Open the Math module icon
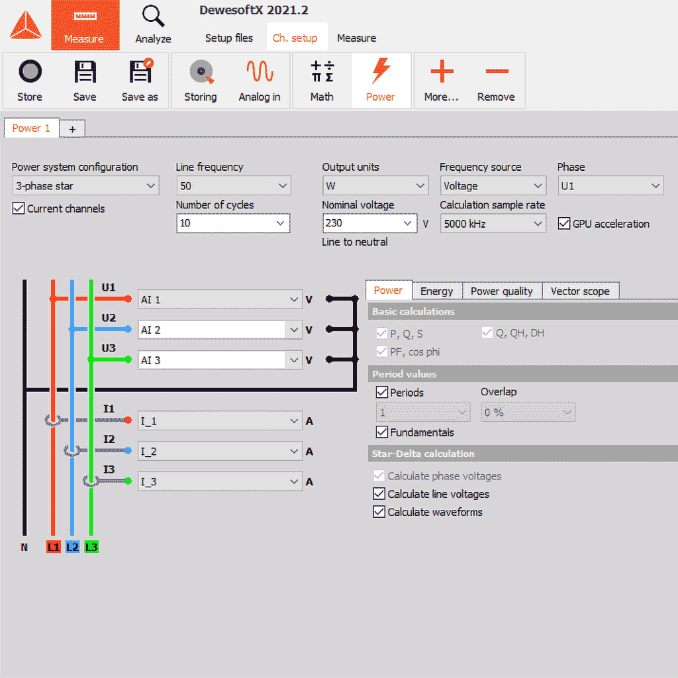 coord(322,72)
